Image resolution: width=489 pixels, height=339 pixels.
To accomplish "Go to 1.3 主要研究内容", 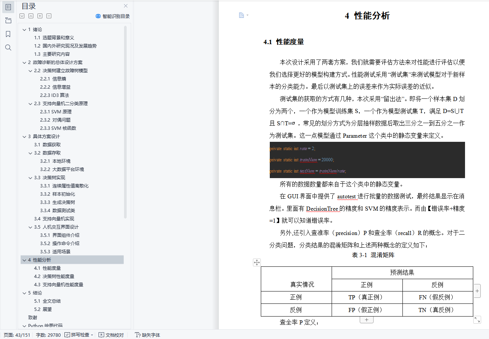I will click(52, 54).
